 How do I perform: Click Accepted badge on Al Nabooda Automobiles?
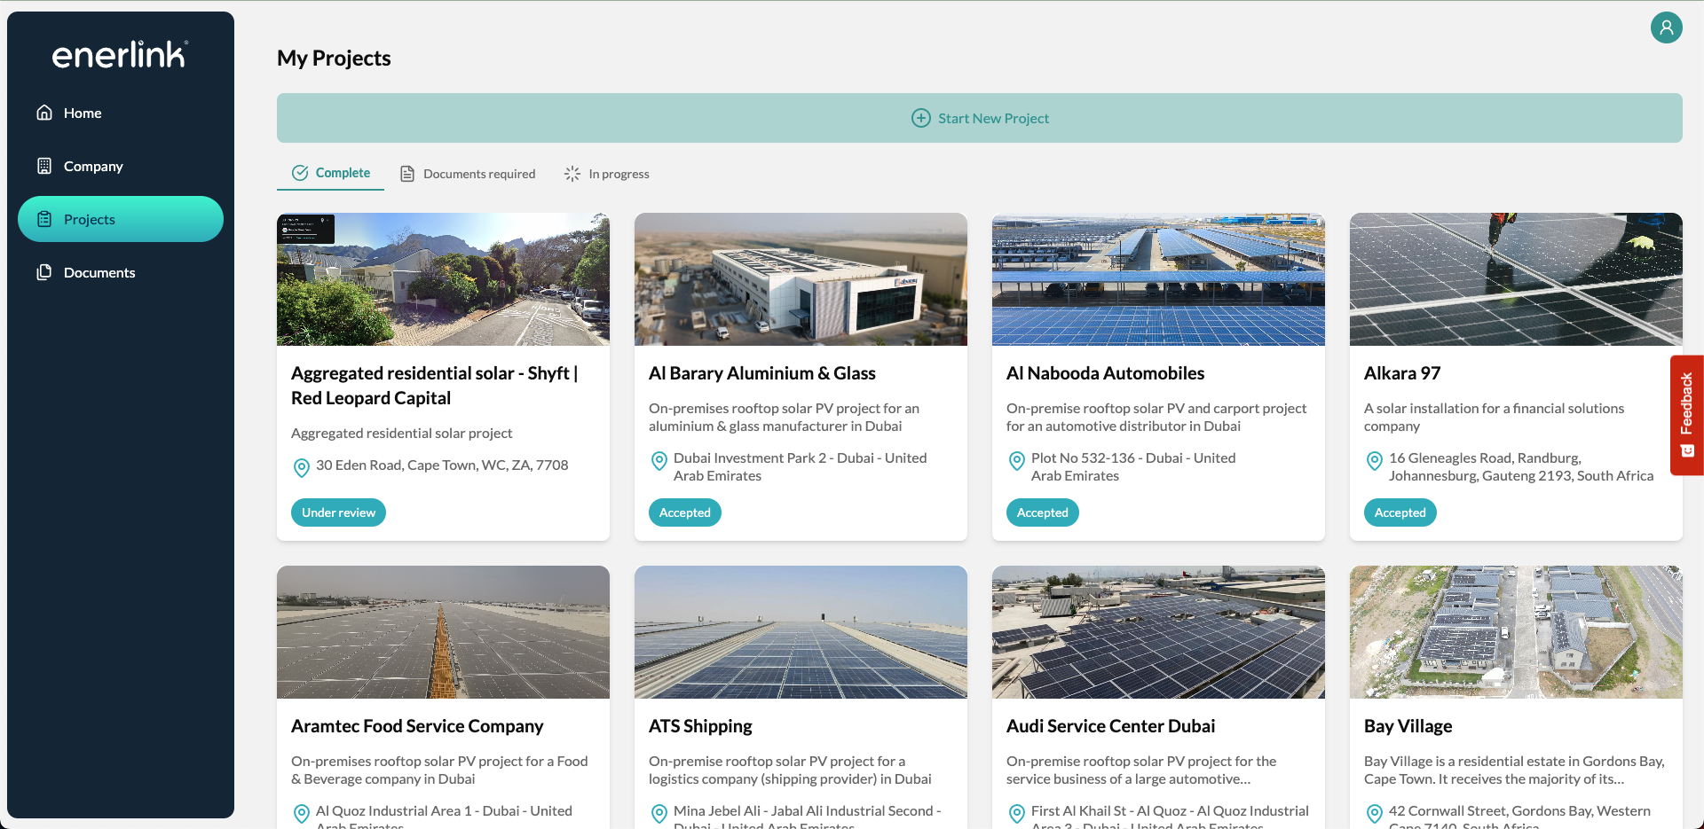tap(1042, 512)
